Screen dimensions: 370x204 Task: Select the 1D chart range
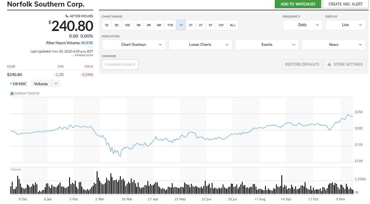click(x=107, y=25)
